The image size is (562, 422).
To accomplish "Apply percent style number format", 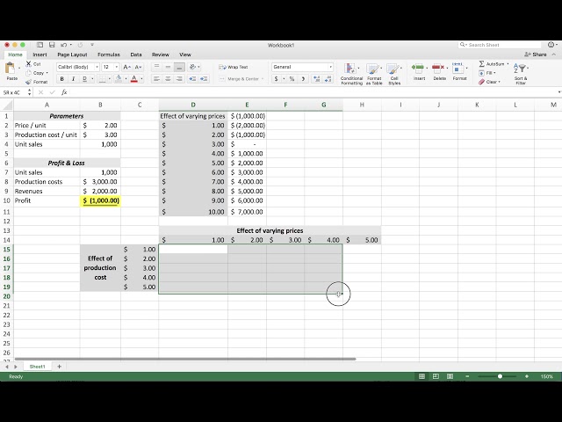I will (x=292, y=79).
